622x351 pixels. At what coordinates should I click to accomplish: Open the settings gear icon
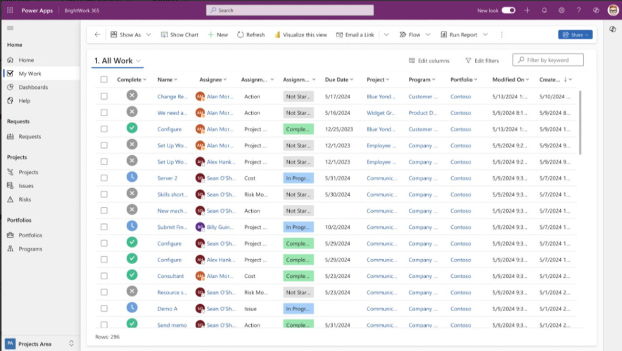click(x=561, y=11)
